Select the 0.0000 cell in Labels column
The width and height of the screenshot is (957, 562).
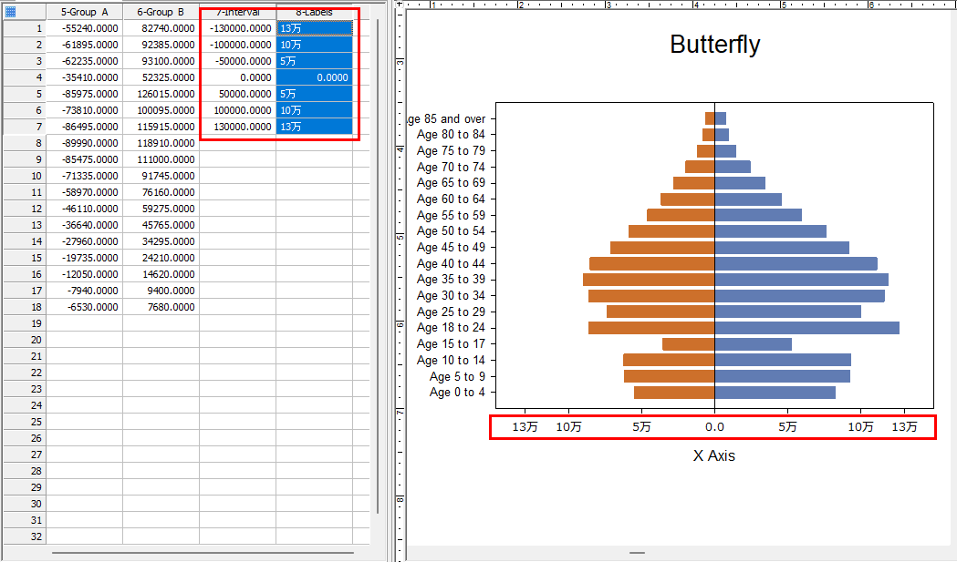314,77
